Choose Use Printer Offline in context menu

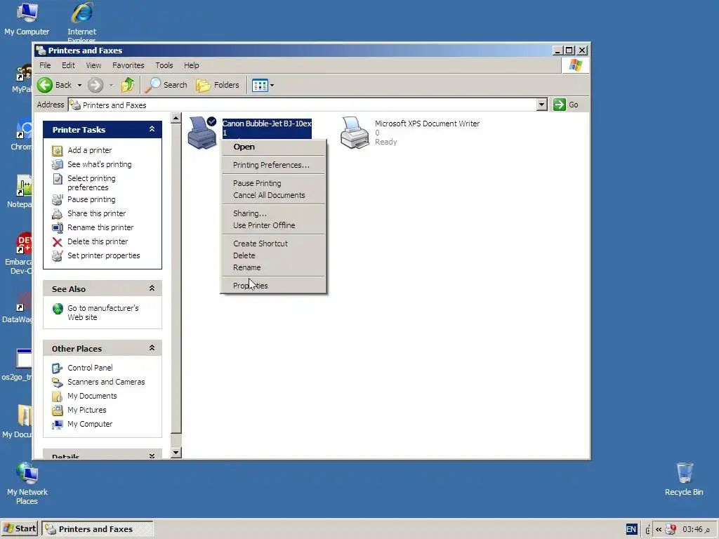(x=273, y=225)
